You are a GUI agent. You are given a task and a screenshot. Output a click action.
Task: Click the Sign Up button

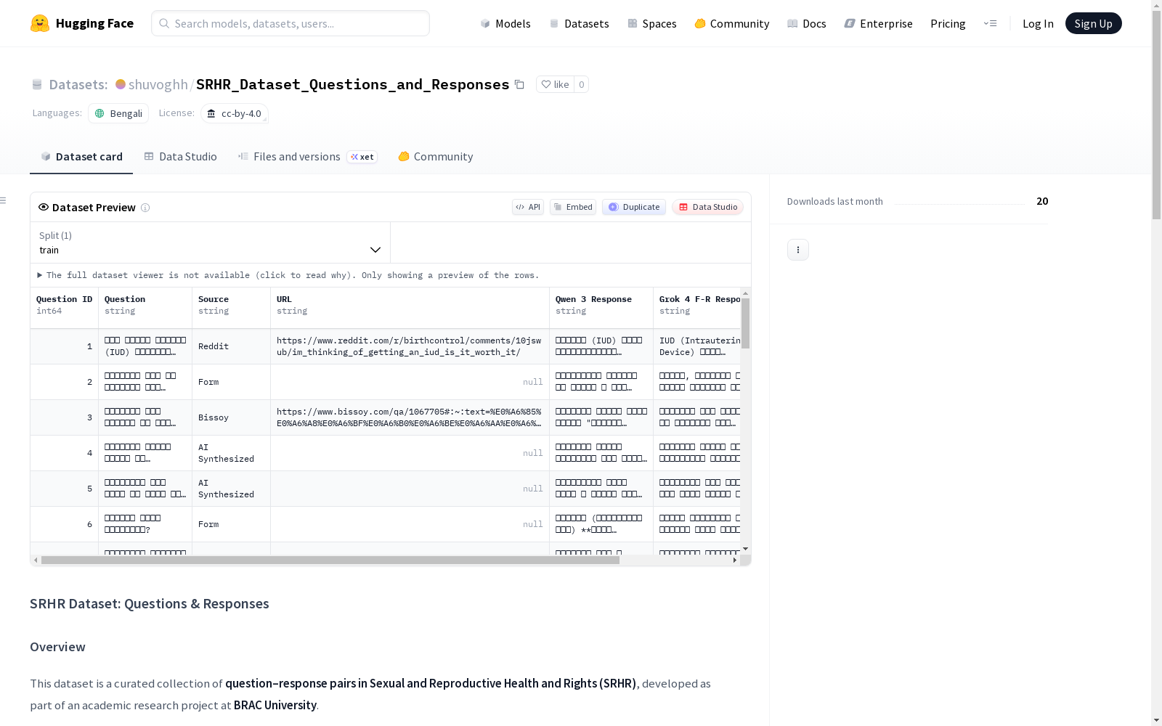tap(1094, 23)
